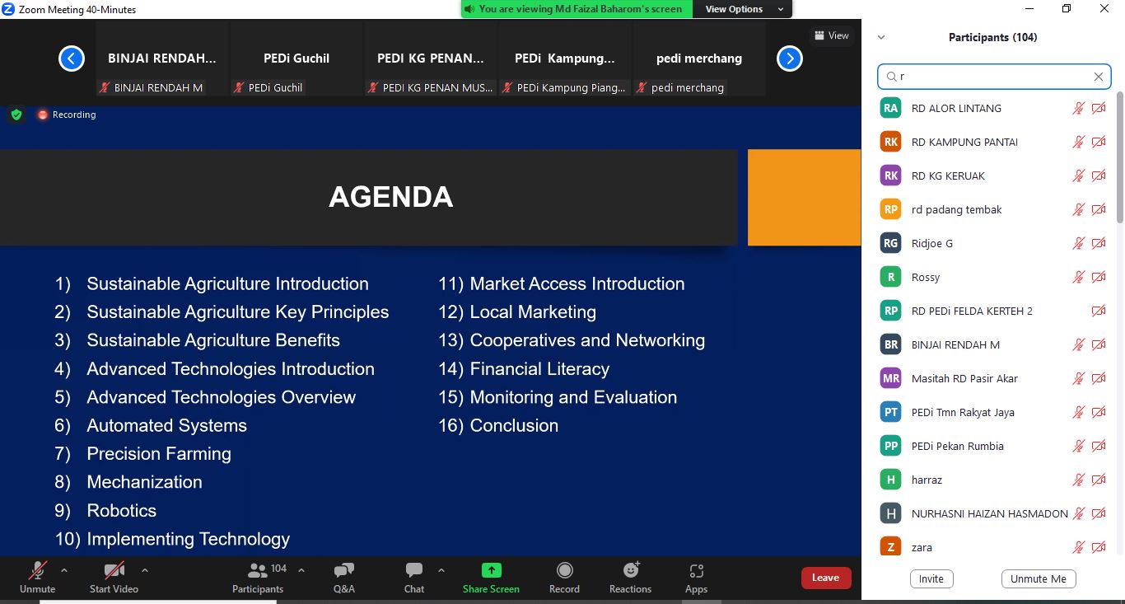1125x604 pixels.
Task: Click the RA avatar for RD ALOR LINTANG
Action: point(890,108)
